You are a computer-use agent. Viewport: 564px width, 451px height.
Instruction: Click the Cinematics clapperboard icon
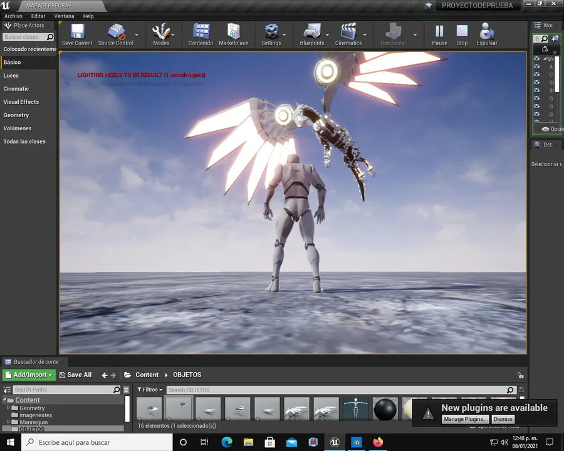tap(348, 31)
